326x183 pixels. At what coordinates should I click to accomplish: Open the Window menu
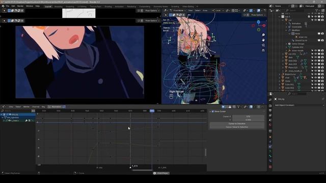pos(30,6)
